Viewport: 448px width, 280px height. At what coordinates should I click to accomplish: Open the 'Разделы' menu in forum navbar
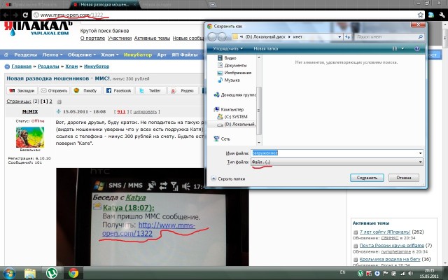coord(25,55)
